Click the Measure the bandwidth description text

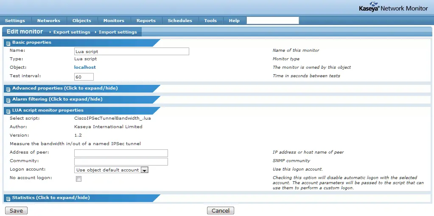(x=75, y=144)
